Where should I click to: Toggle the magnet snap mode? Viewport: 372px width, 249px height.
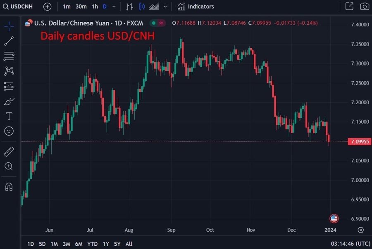9,187
